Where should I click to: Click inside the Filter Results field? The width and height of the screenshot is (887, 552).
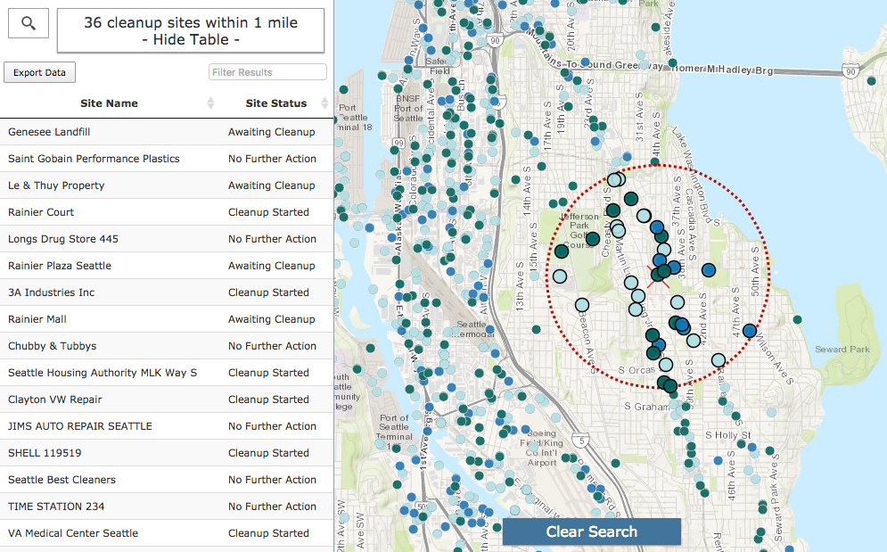pyautogui.click(x=267, y=71)
